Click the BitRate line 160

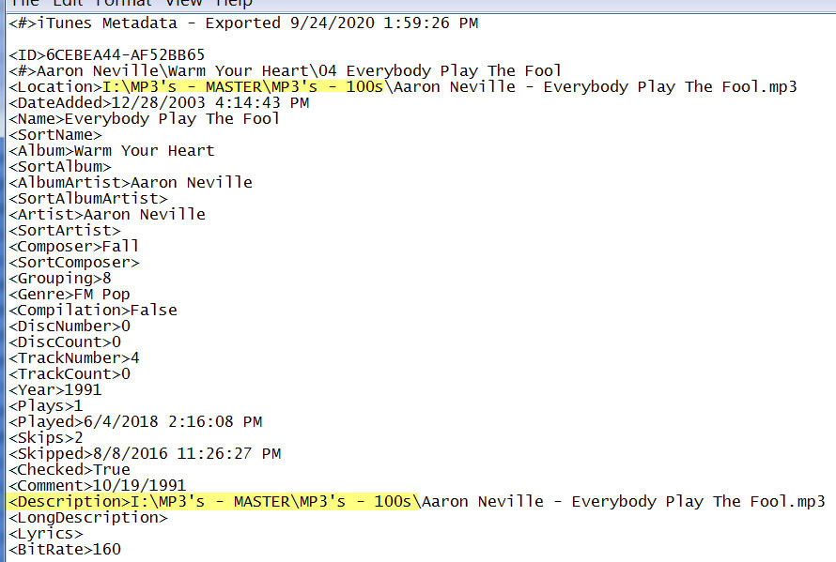65,551
